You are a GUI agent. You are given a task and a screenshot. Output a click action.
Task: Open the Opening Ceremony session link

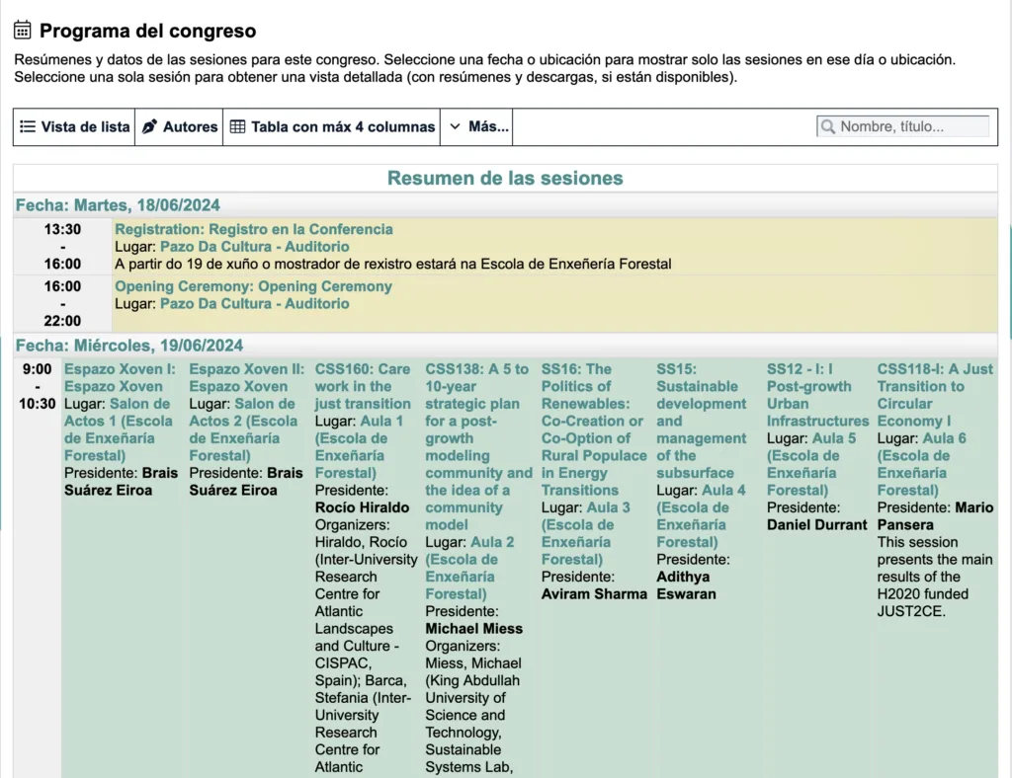click(x=253, y=286)
